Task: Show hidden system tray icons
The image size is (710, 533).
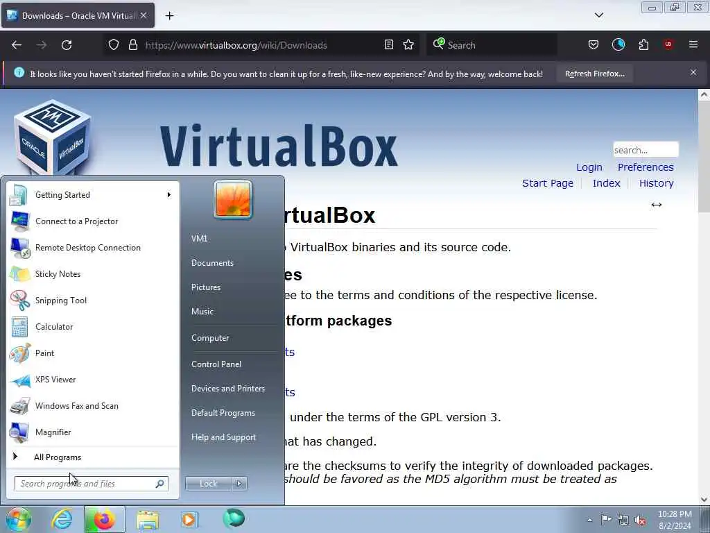Action: [x=589, y=521]
